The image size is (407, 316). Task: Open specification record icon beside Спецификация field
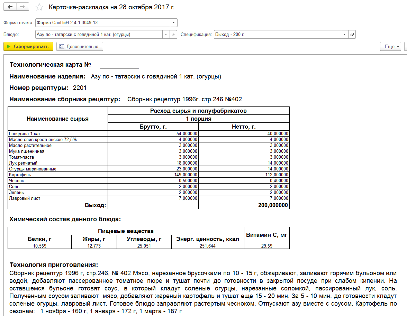coord(352,35)
